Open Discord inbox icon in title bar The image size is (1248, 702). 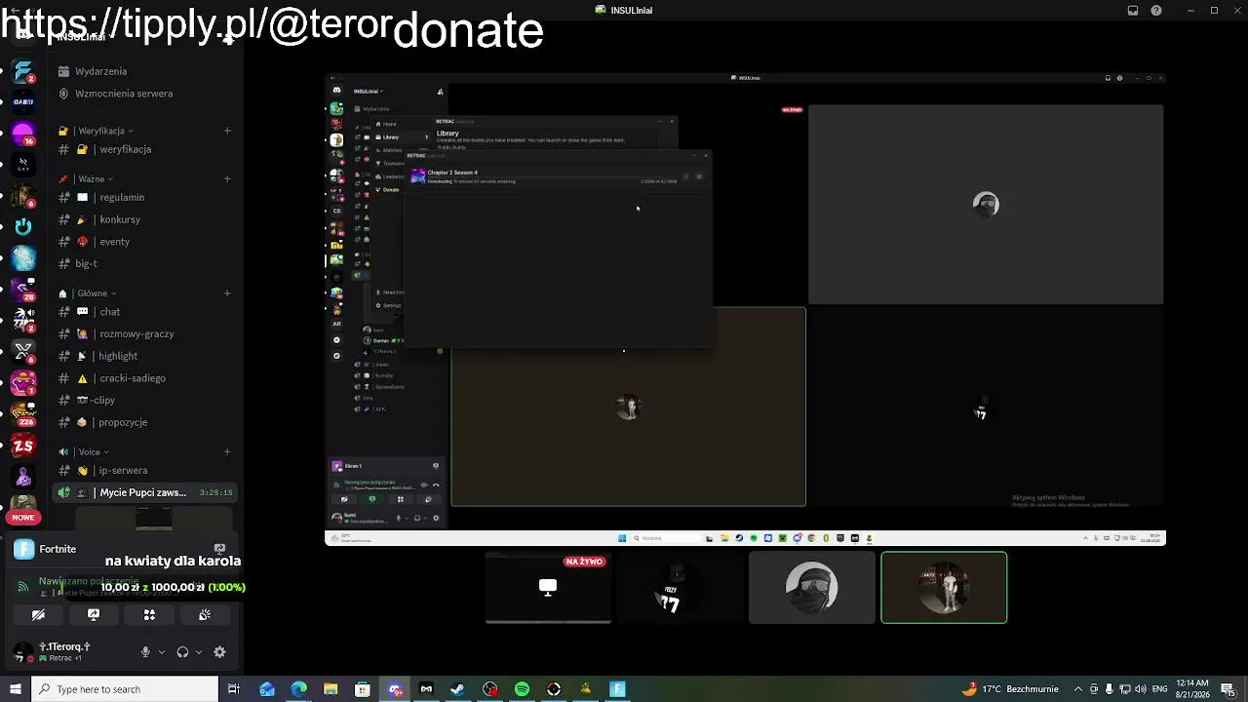[1133, 11]
